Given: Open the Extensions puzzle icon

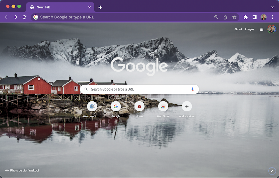Looking at the screenshot, I should click(245, 17).
